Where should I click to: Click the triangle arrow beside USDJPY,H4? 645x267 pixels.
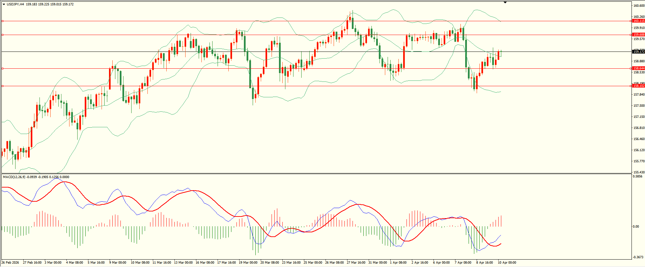point(4,4)
